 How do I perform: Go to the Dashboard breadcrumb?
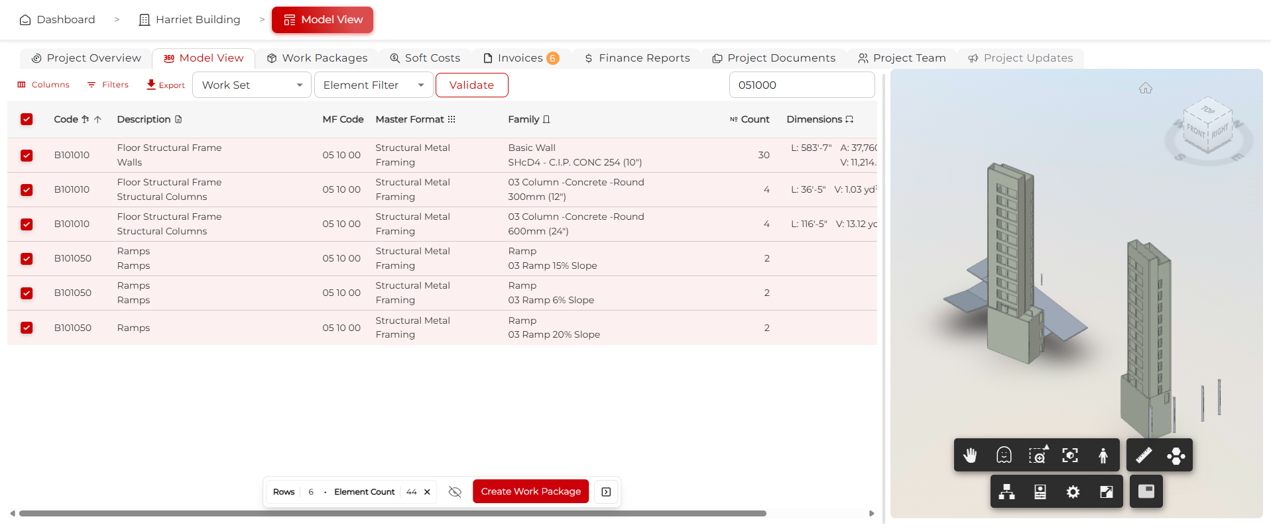pyautogui.click(x=58, y=20)
